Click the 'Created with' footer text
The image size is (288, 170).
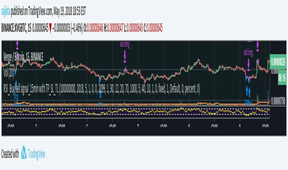pos(10,154)
